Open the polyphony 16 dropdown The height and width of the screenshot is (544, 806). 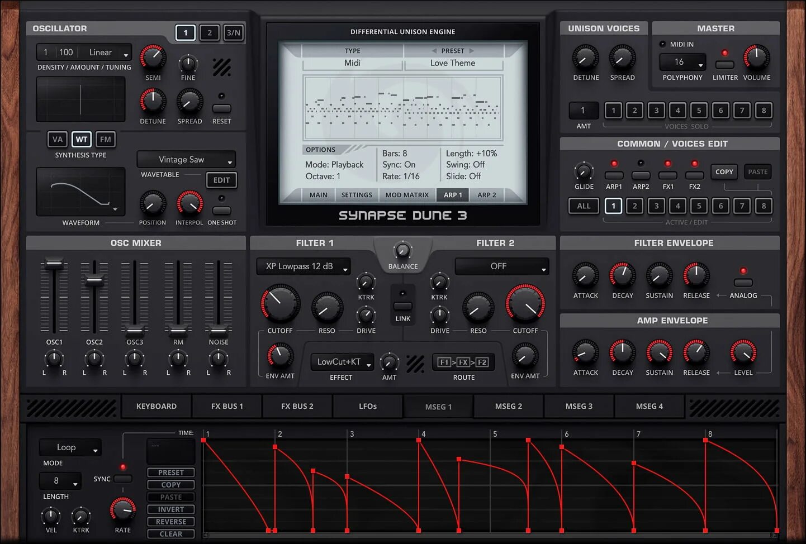tap(682, 62)
